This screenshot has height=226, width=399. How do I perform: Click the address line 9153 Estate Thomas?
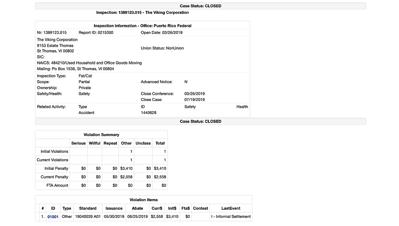pyautogui.click(x=55, y=46)
